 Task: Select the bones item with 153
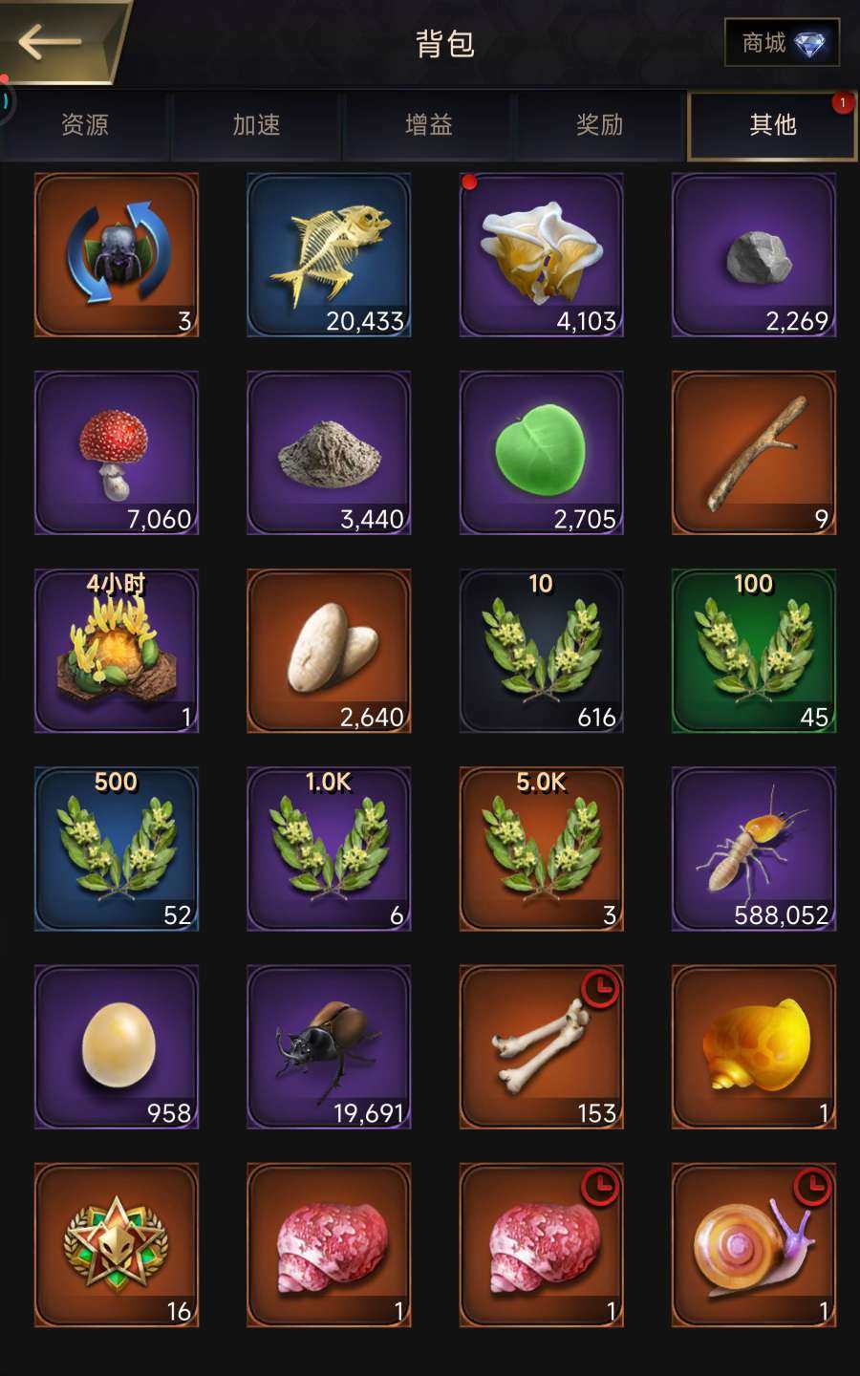pyautogui.click(x=542, y=1047)
